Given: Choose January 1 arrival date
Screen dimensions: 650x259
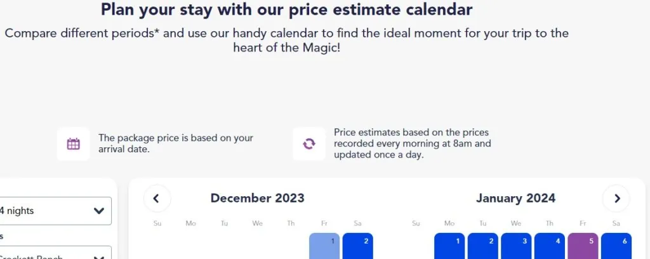Looking at the screenshot, I should [x=449, y=246].
